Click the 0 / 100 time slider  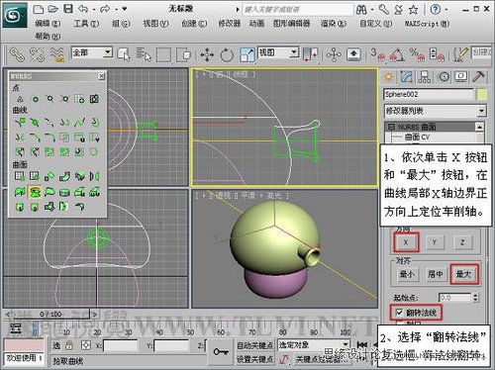[50, 315]
